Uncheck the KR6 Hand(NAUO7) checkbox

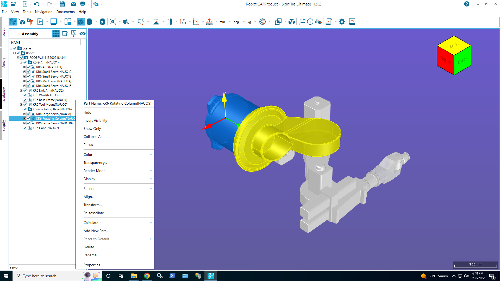coord(25,128)
